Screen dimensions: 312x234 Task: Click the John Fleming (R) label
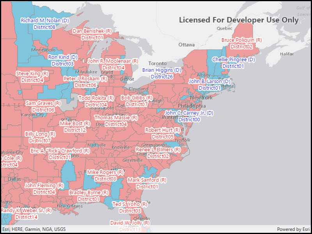pos(44,186)
